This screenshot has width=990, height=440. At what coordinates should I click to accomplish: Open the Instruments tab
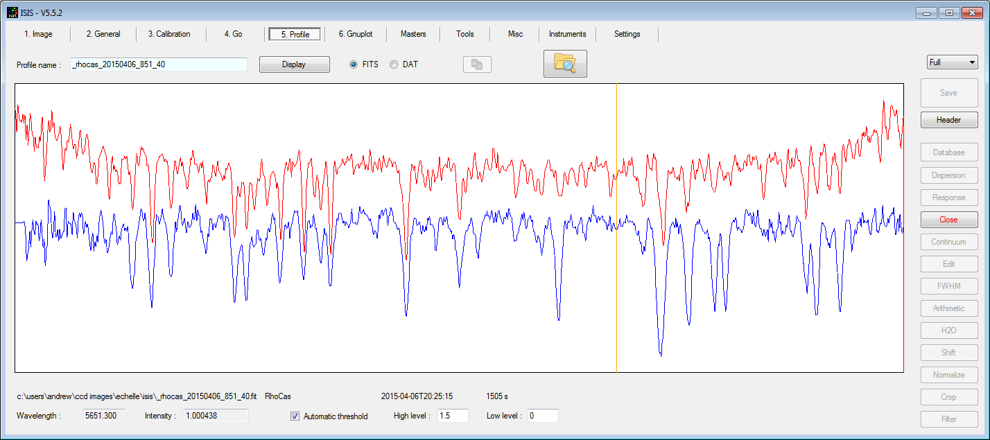point(567,34)
